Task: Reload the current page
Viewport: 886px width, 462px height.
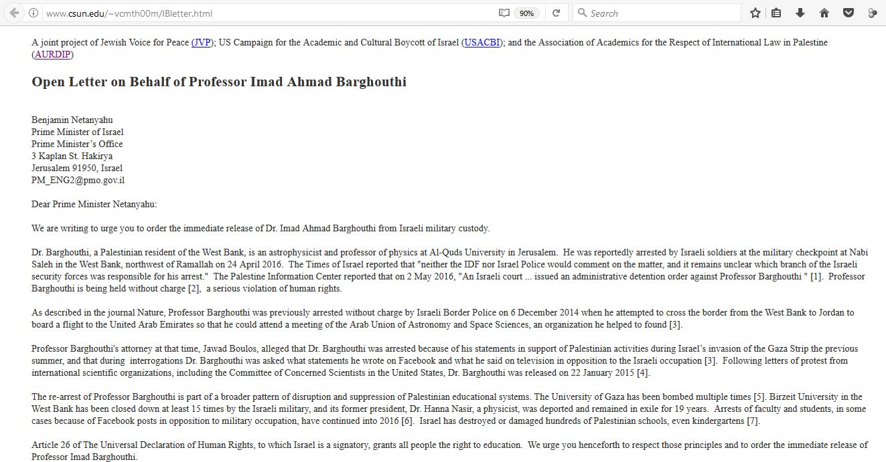Action: 556,13
